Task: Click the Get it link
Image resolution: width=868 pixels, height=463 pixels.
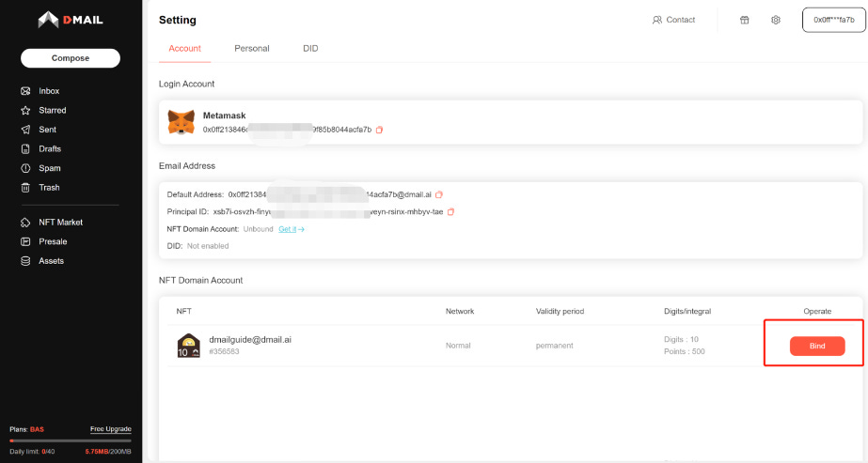Action: (x=292, y=229)
